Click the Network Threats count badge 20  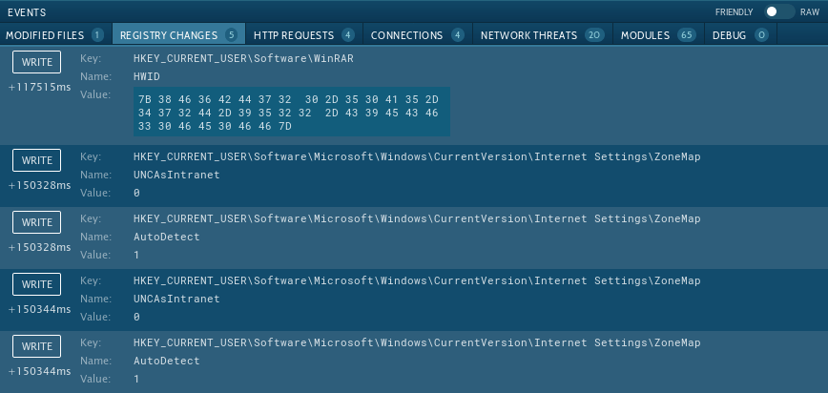594,35
